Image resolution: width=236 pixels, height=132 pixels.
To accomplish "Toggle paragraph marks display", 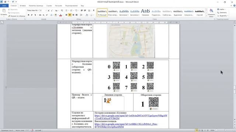I will (94, 11).
